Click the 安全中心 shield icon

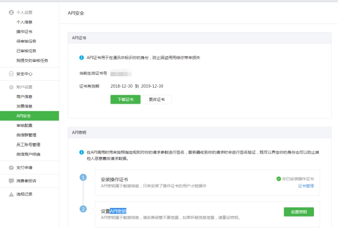point(11,74)
